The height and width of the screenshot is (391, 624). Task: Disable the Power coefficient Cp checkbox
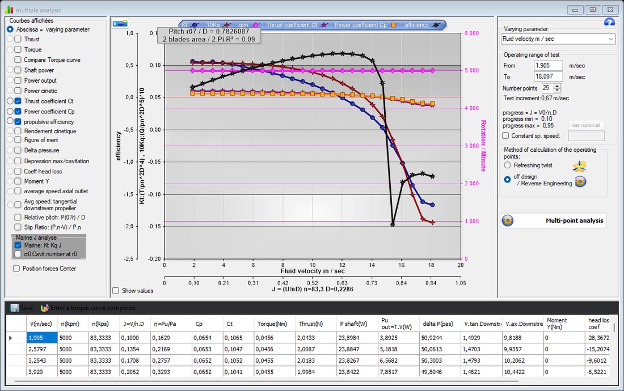[x=18, y=111]
